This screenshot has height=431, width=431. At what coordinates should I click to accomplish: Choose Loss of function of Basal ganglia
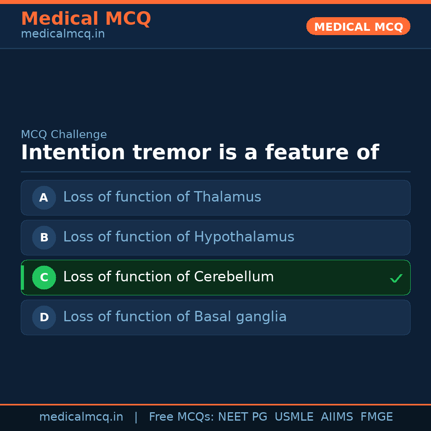[x=175, y=317]
